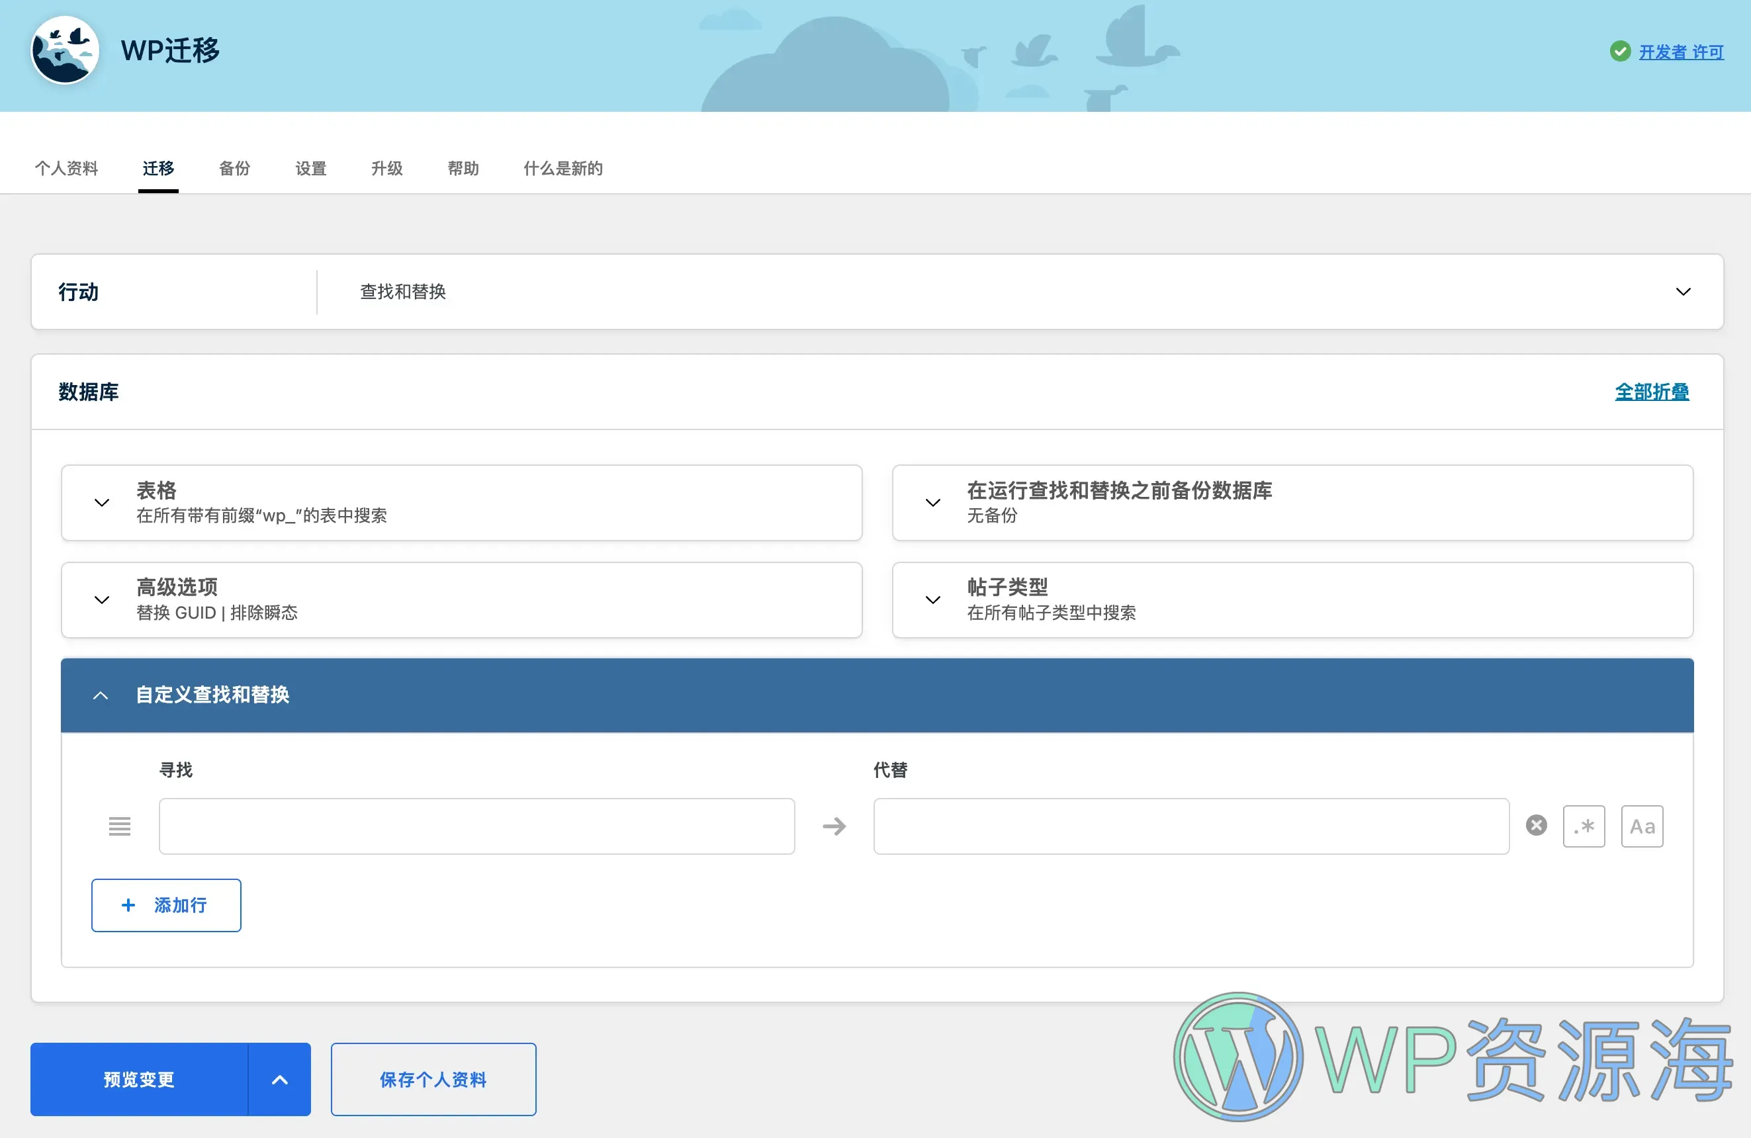The image size is (1751, 1138).
Task: Click the arrow icon between find and replace fields
Action: 834,826
